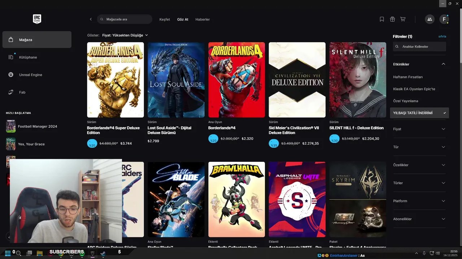Click the microphone tray icon

point(424,253)
